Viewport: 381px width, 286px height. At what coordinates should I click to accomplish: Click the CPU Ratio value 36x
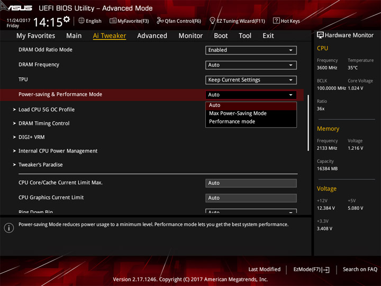(321, 109)
